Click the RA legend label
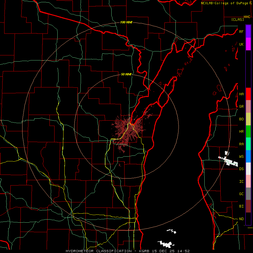 241,144
